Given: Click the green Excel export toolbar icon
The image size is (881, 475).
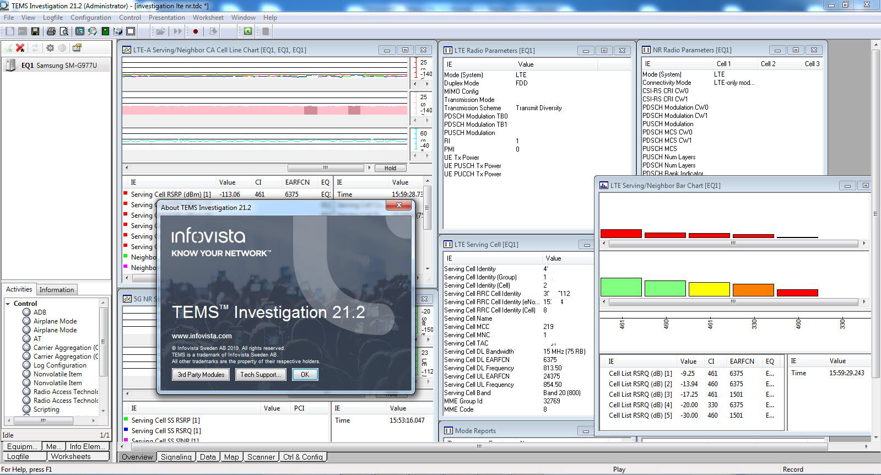Looking at the screenshot, I should (x=248, y=31).
